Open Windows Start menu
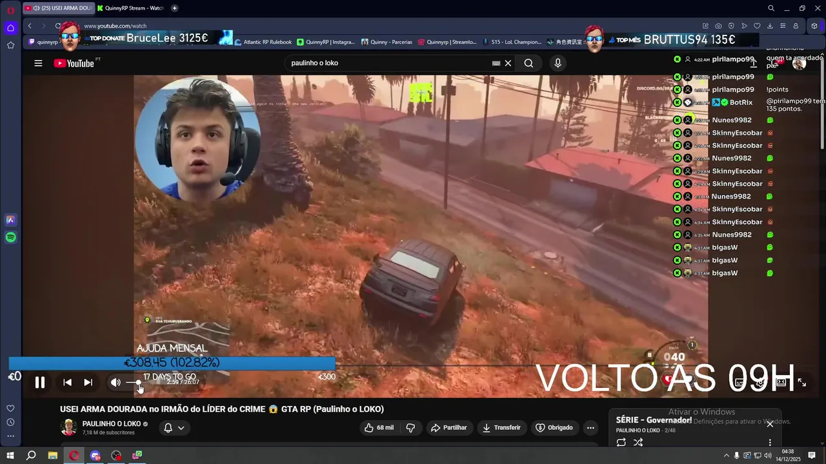826x464 pixels. click(10, 456)
